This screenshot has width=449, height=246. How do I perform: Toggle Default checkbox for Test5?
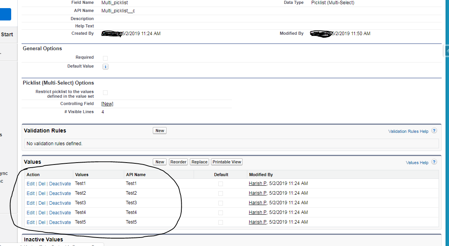coord(221,222)
